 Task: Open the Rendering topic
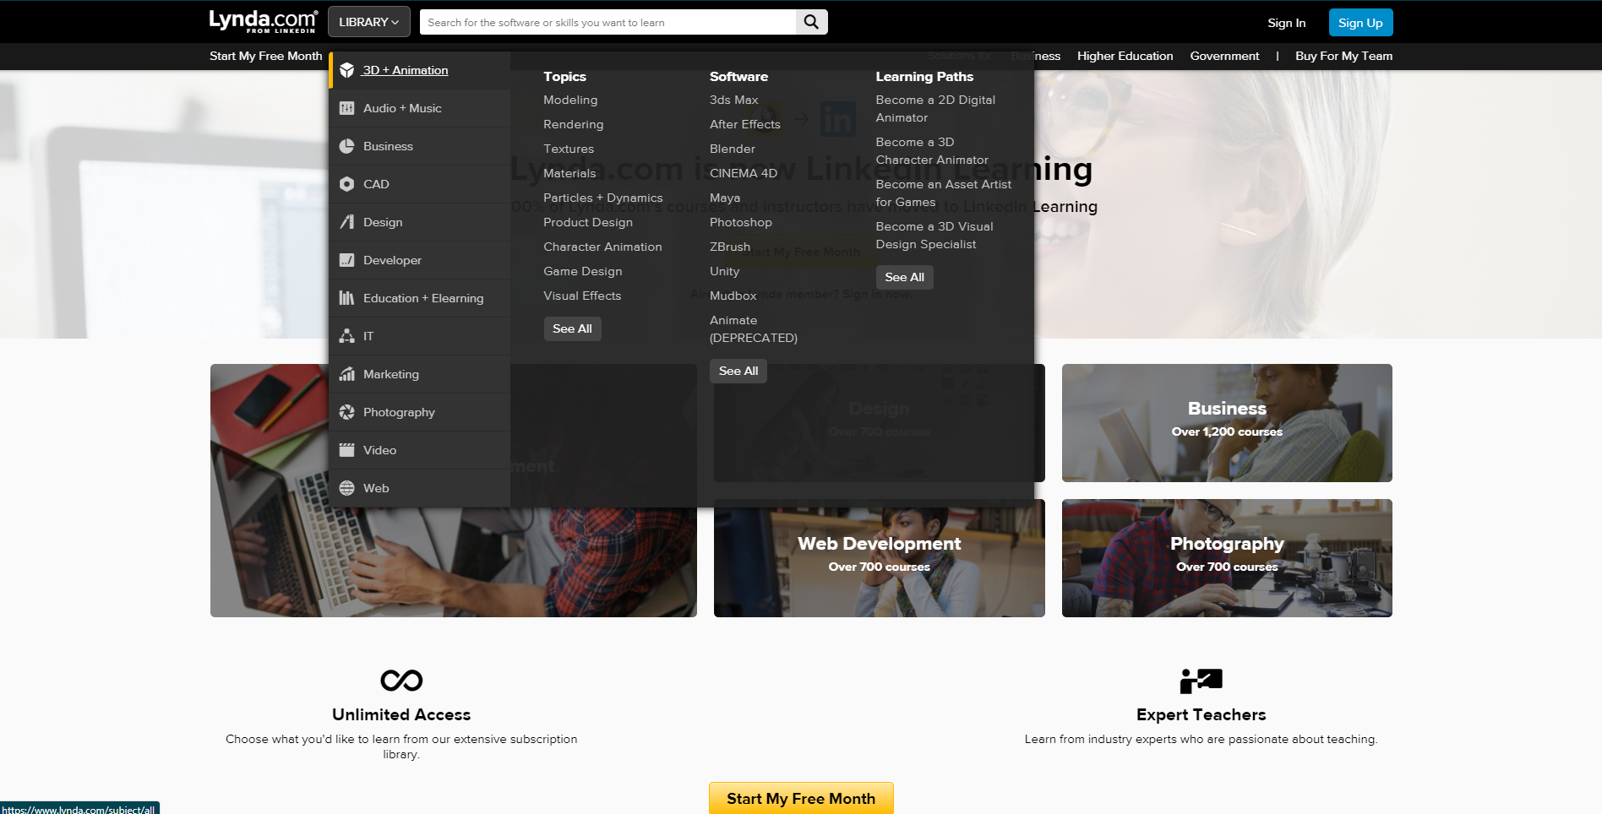[573, 124]
